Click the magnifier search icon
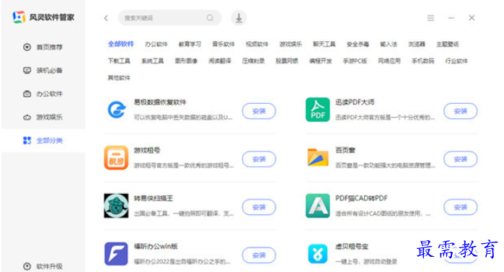Screen dimensions: 504x272 [210, 18]
